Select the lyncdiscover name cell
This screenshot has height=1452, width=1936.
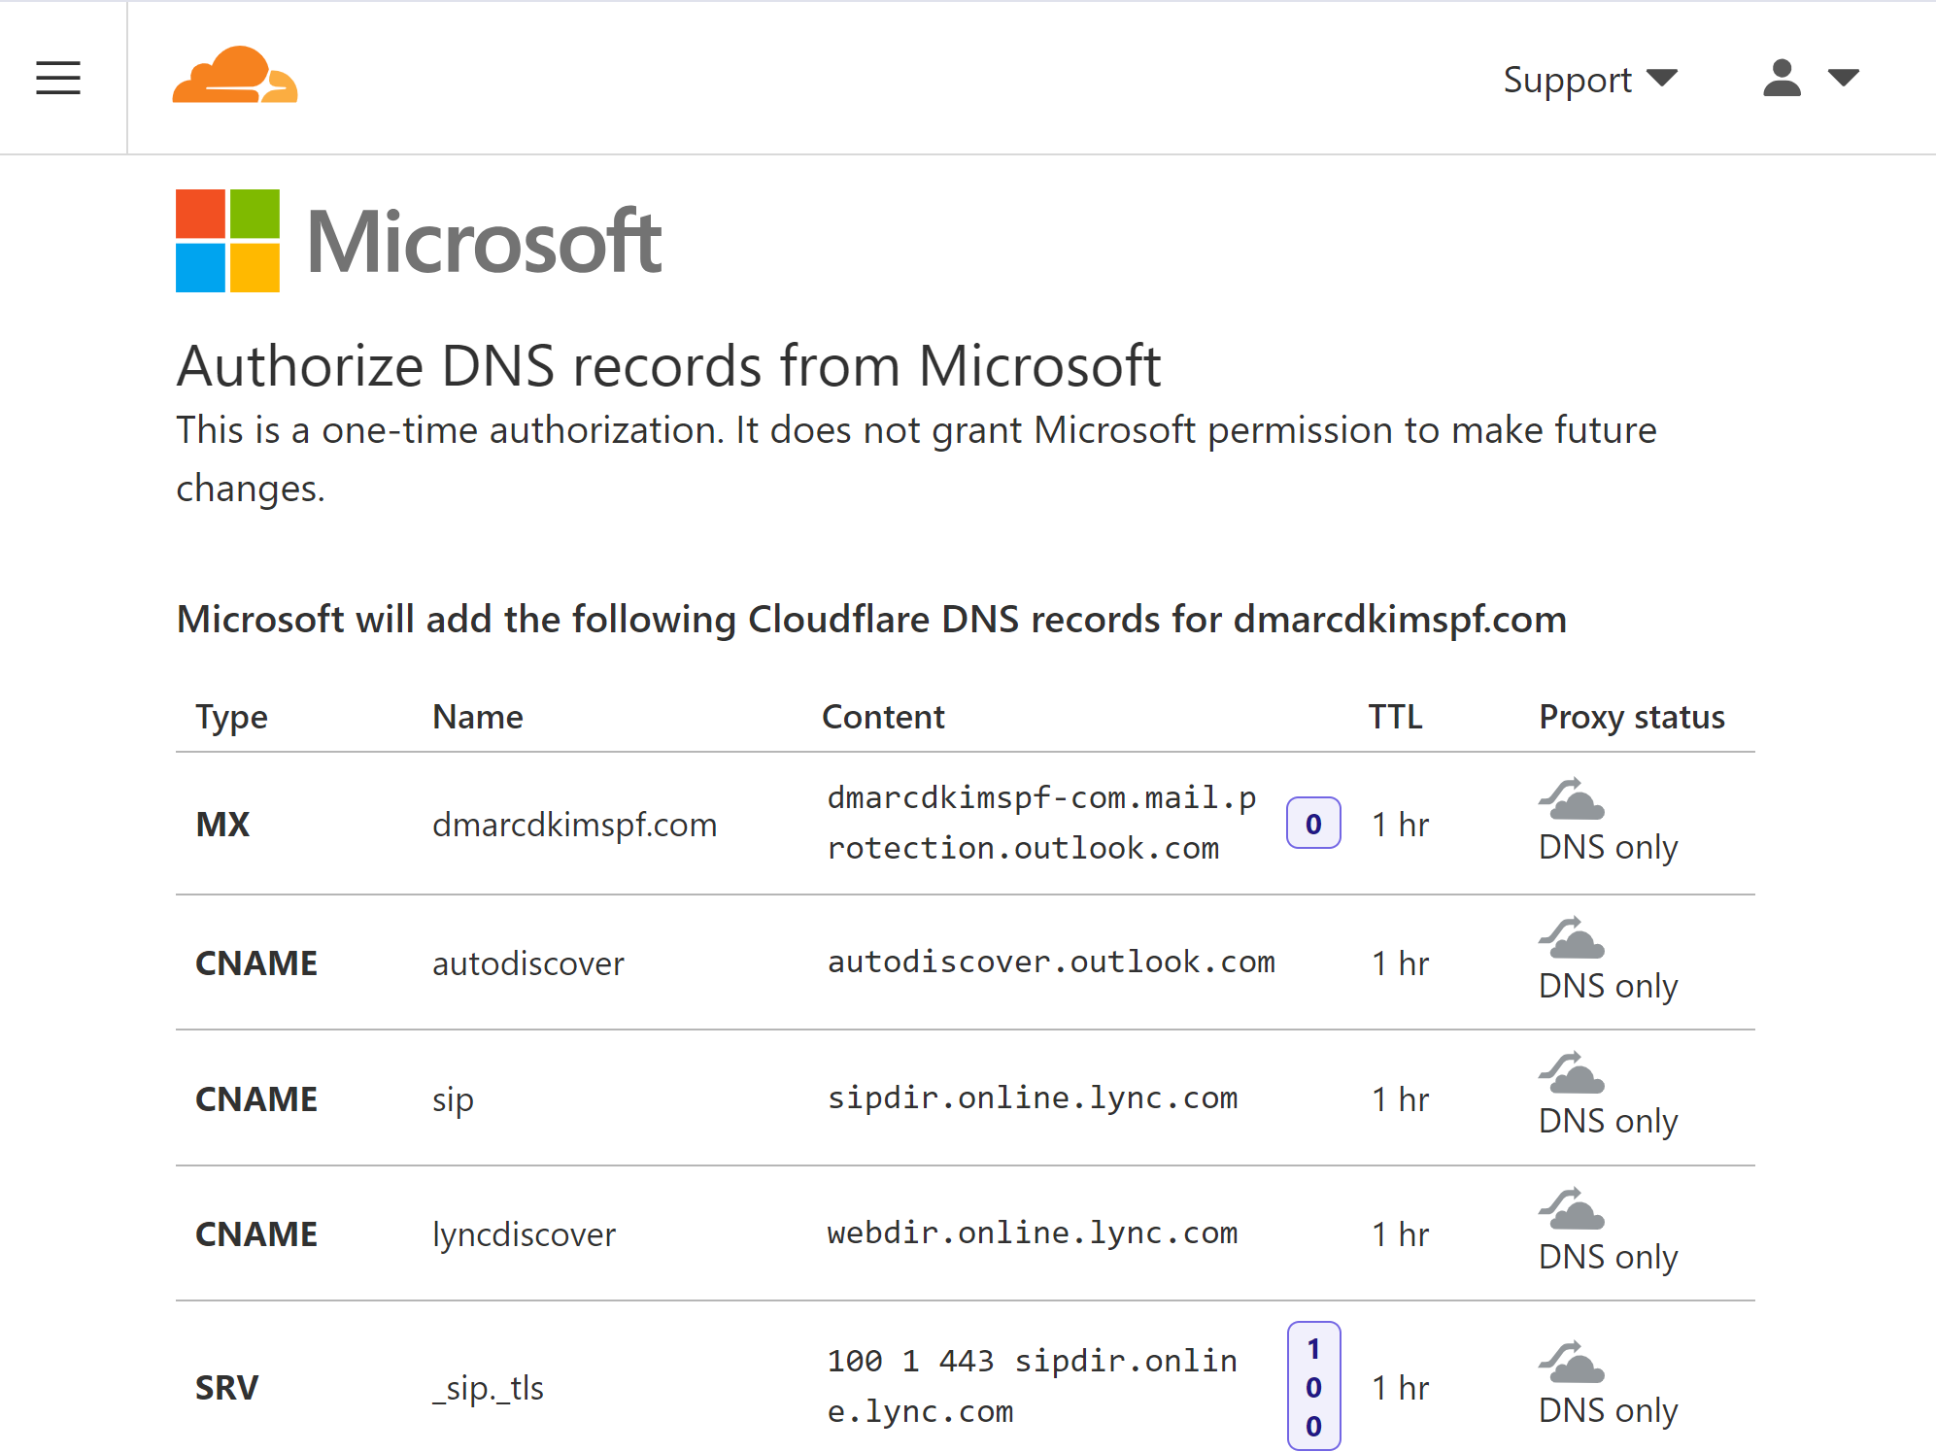pyautogui.click(x=524, y=1234)
